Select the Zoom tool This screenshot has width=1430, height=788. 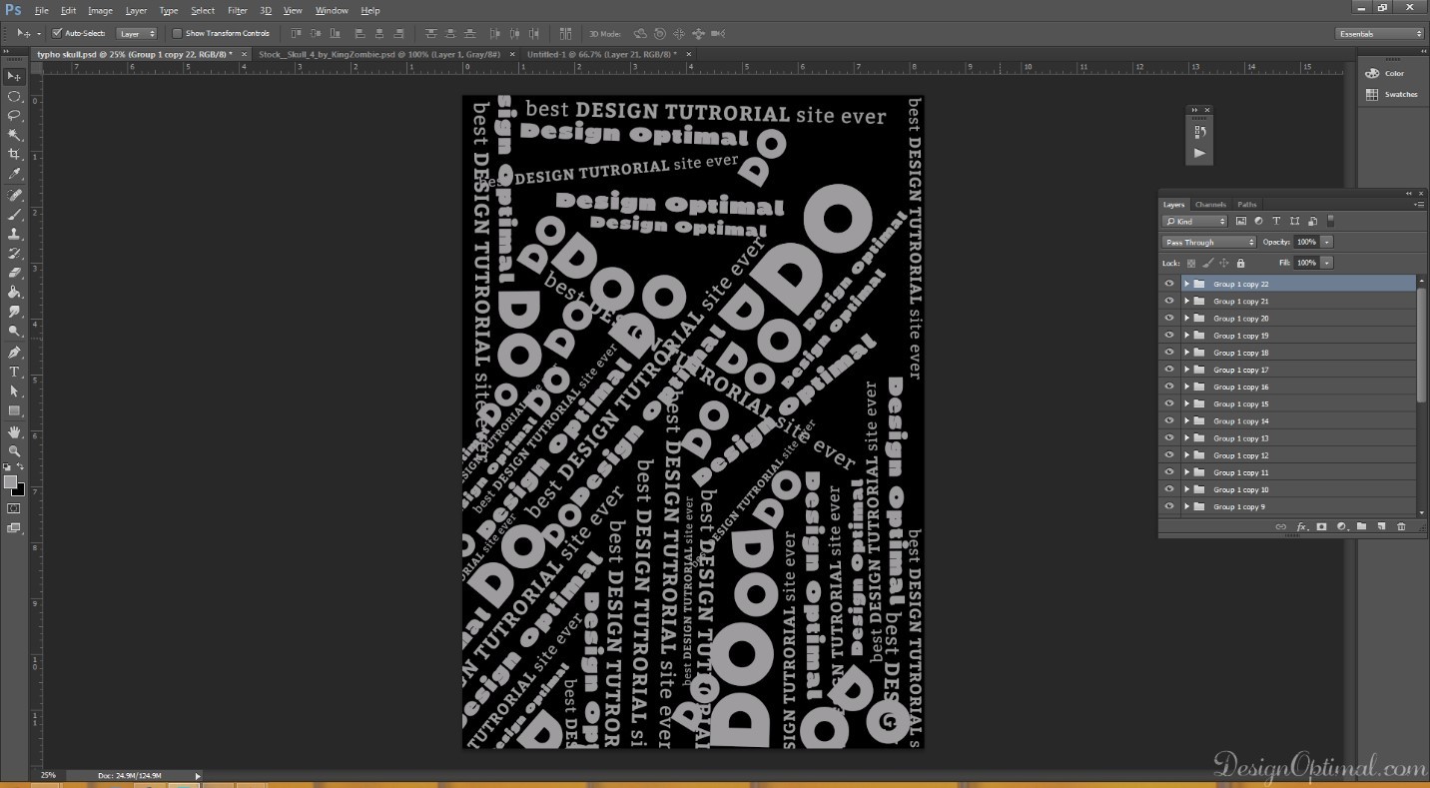point(14,450)
